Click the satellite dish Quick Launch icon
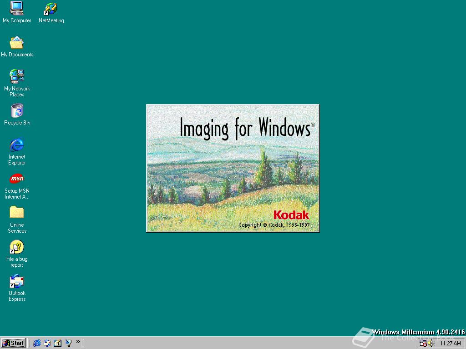Viewport: 466px width, 349px height. coord(68,343)
